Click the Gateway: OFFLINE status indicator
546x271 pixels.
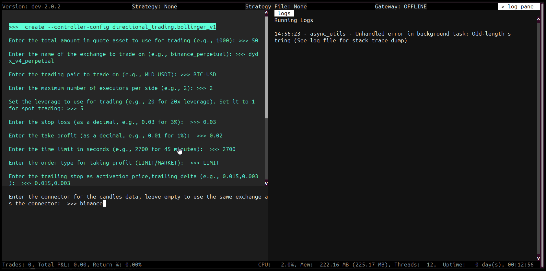pos(401,6)
